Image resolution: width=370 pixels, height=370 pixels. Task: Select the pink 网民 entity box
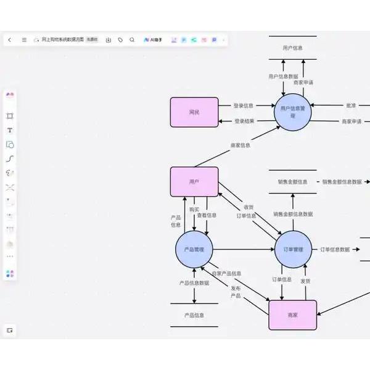[x=194, y=112]
